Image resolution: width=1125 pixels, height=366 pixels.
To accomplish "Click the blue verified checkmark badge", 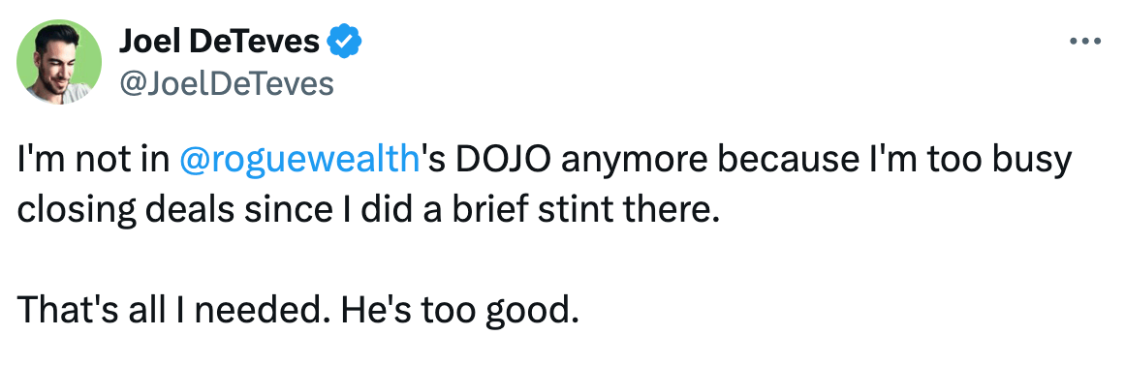I will [344, 43].
